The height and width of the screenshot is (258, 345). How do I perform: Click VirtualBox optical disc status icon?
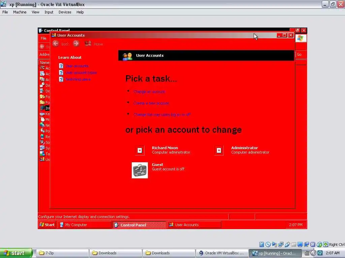tap(268, 245)
